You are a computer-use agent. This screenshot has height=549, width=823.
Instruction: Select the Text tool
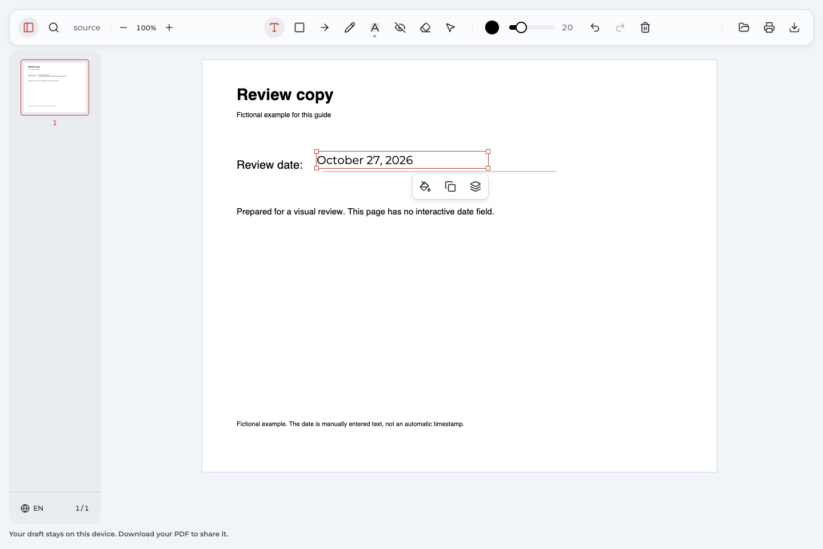point(274,27)
